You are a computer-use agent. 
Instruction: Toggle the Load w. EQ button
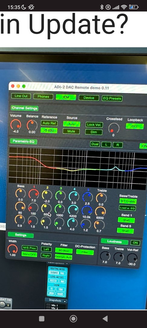(127, 208)
